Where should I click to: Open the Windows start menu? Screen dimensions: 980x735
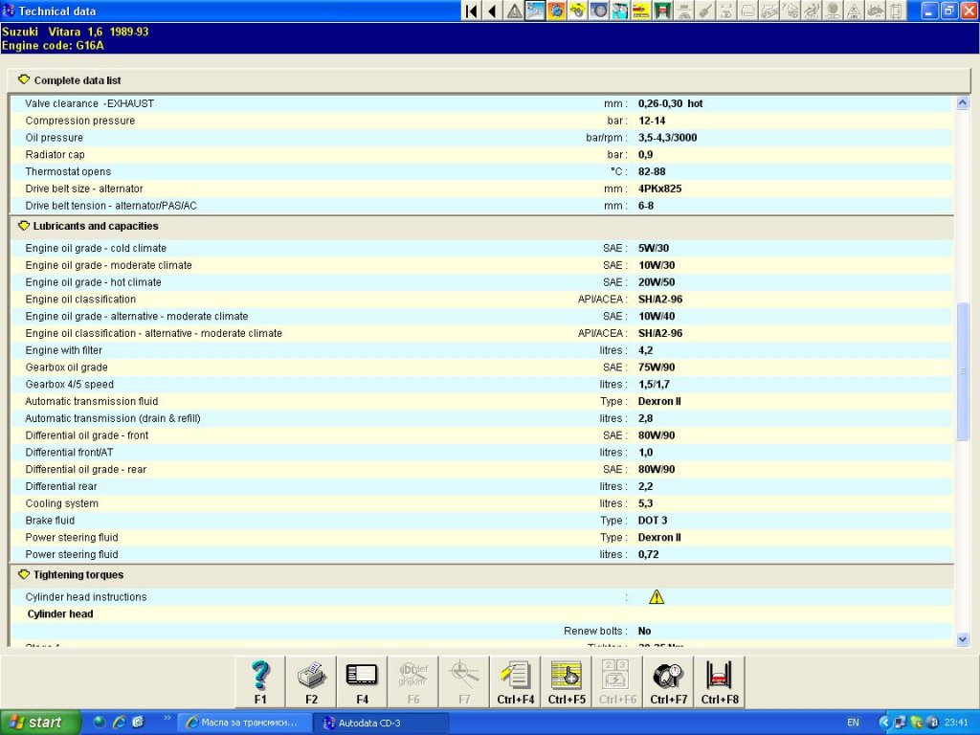coord(36,723)
